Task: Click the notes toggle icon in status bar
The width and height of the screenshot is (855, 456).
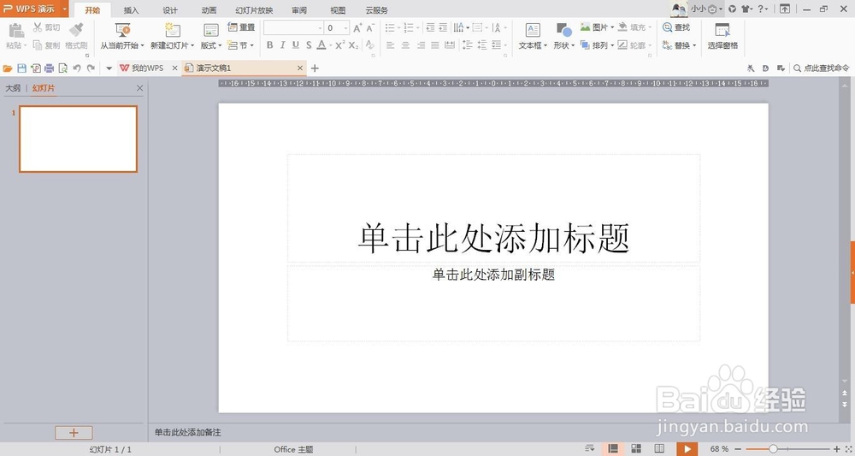Action: coord(589,449)
